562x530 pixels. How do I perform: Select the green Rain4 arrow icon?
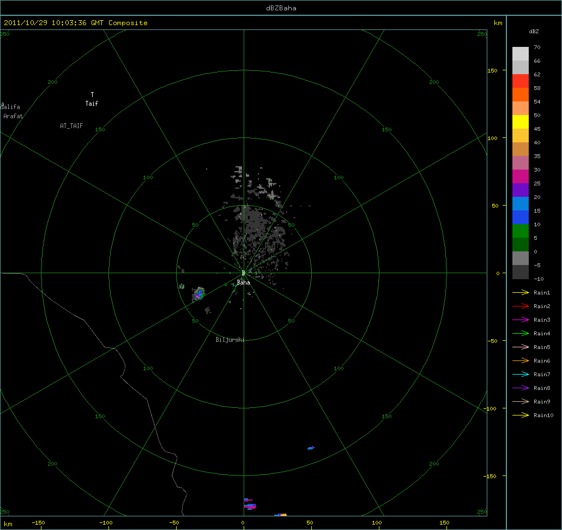[x=521, y=334]
